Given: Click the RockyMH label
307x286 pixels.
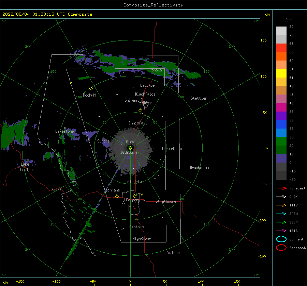Looking at the screenshot, I should click(x=90, y=95).
